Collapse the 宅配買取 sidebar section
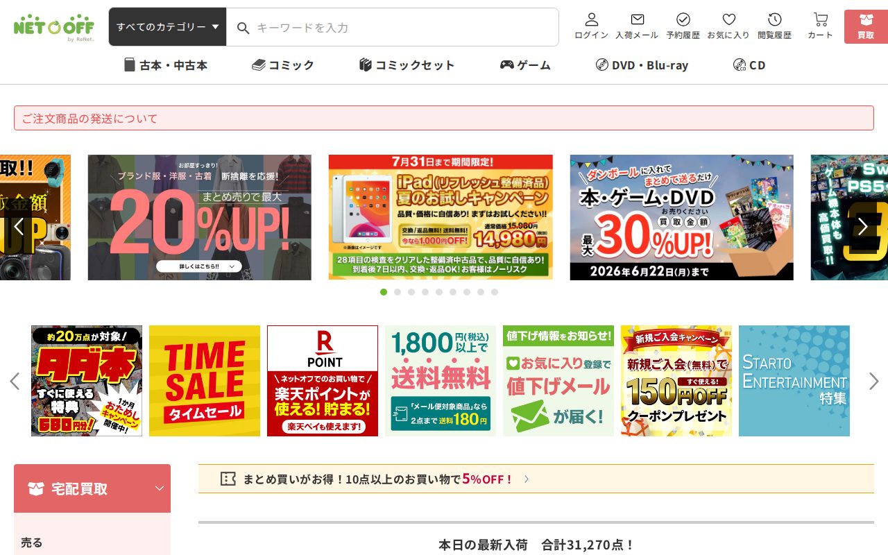 click(160, 488)
